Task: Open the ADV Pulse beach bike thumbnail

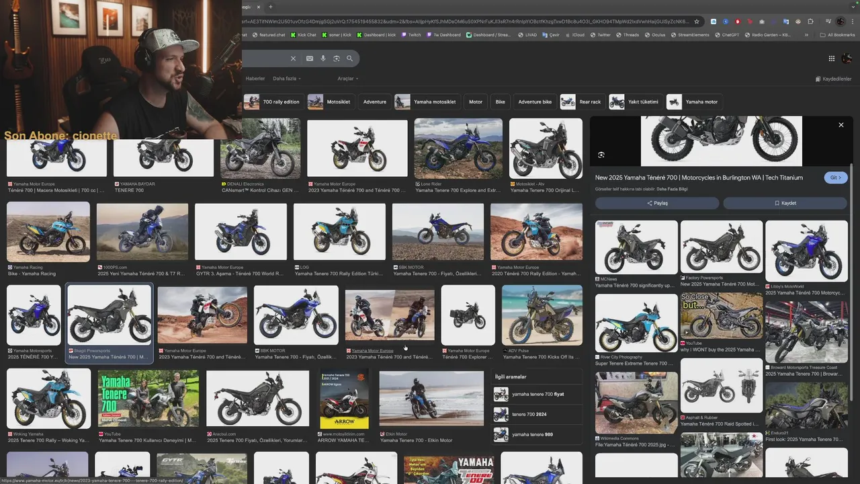Action: [542, 315]
